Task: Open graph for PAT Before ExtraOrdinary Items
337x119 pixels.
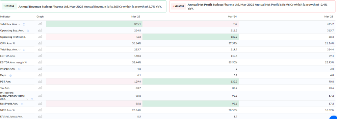Action: (40, 96)
